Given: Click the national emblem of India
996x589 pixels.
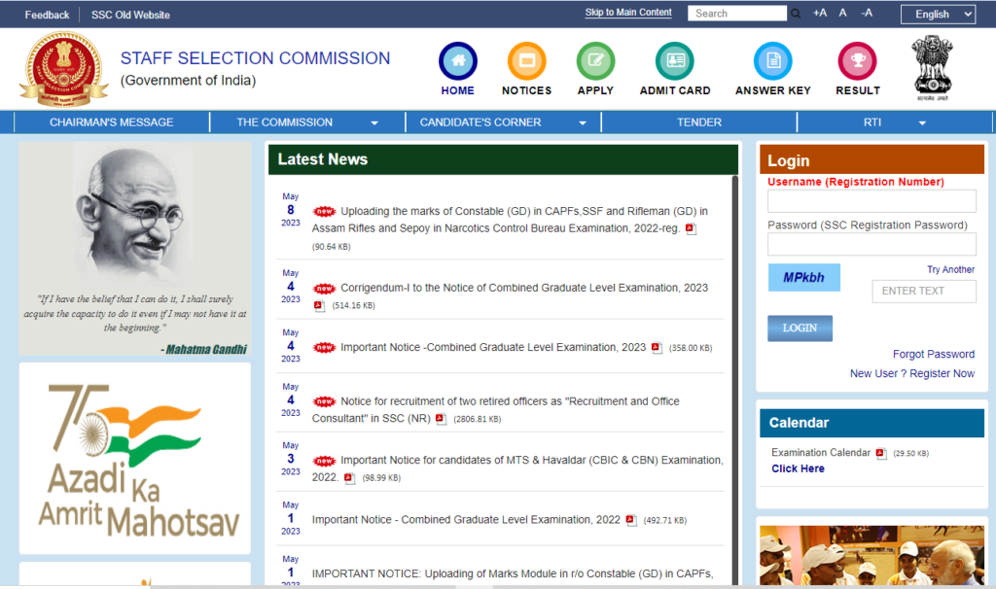Looking at the screenshot, I should [x=931, y=65].
